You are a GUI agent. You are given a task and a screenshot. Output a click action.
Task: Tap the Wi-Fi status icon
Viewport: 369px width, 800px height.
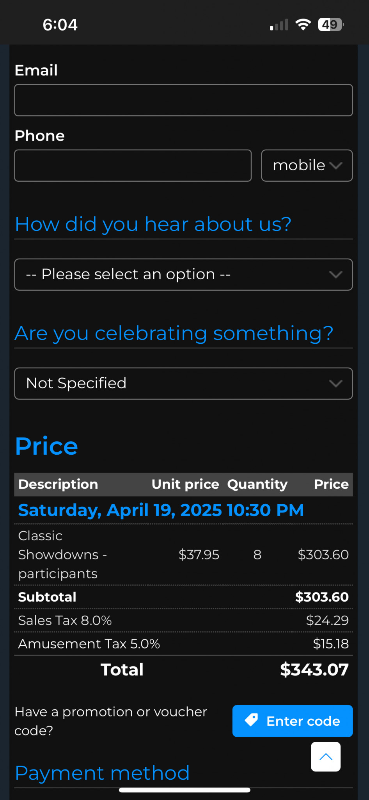(x=303, y=25)
